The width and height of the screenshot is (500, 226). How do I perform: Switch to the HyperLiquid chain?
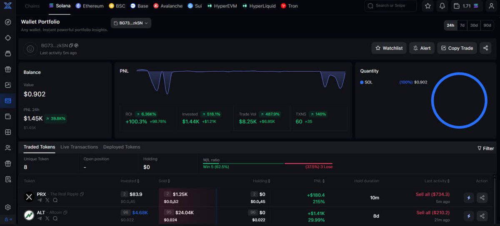coord(258,6)
